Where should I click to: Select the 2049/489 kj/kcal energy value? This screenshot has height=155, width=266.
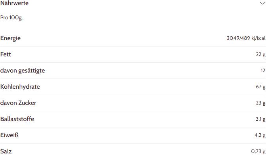pyautogui.click(x=246, y=38)
